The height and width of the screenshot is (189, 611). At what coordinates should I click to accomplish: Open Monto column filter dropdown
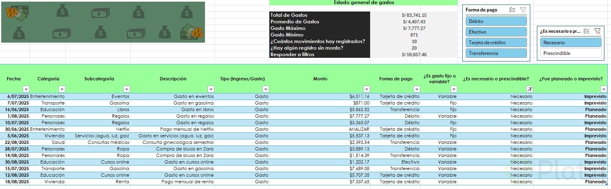coord(367,89)
